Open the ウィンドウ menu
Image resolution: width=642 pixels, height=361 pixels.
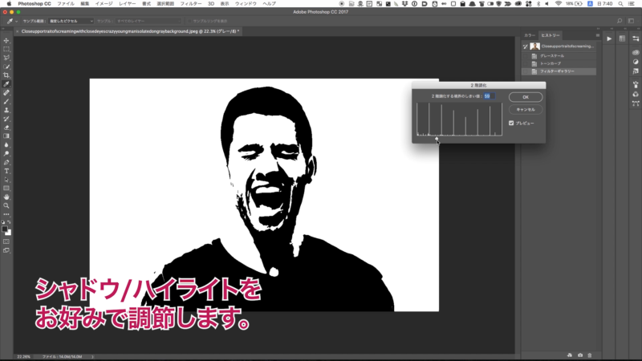point(246,4)
